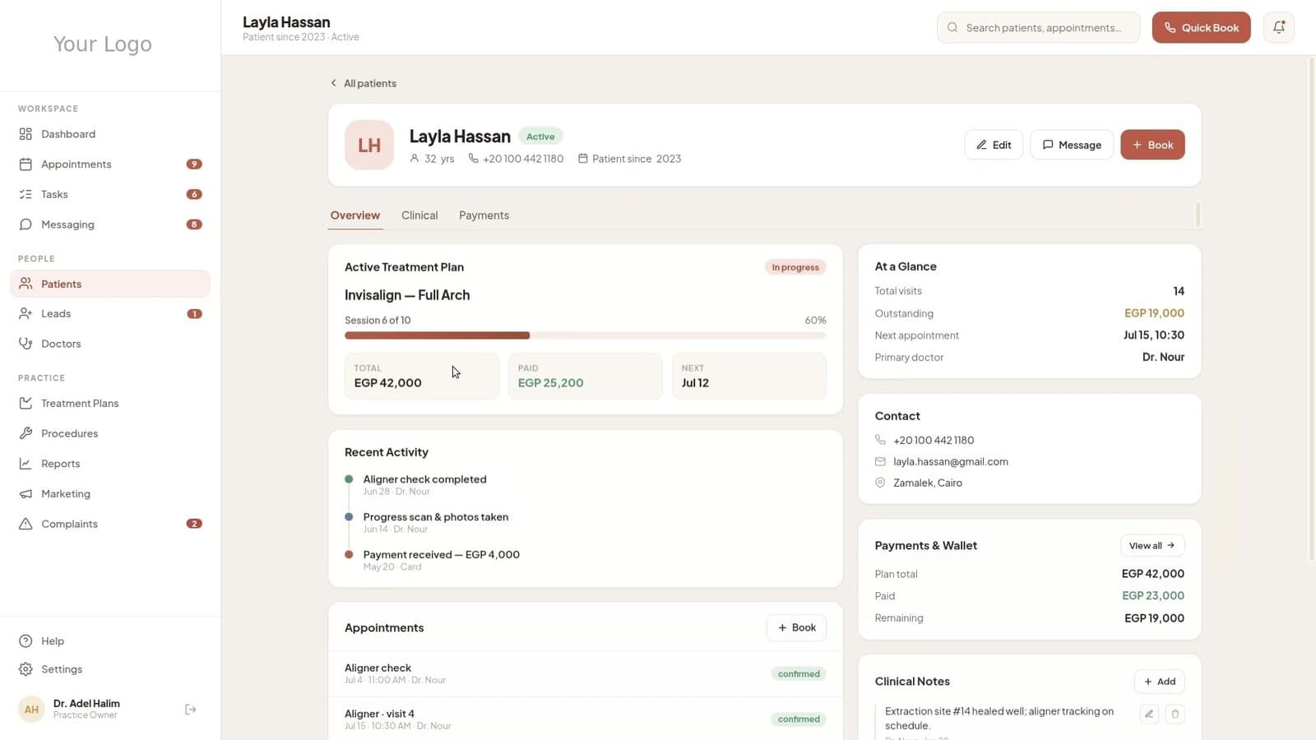
Task: Open Messaging chat bubble icon
Action: (25, 224)
